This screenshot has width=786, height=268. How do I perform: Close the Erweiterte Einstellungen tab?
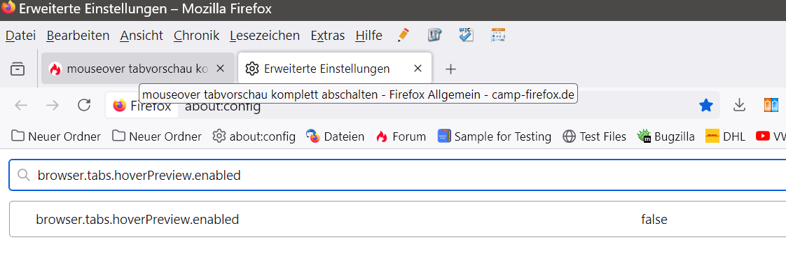click(418, 69)
